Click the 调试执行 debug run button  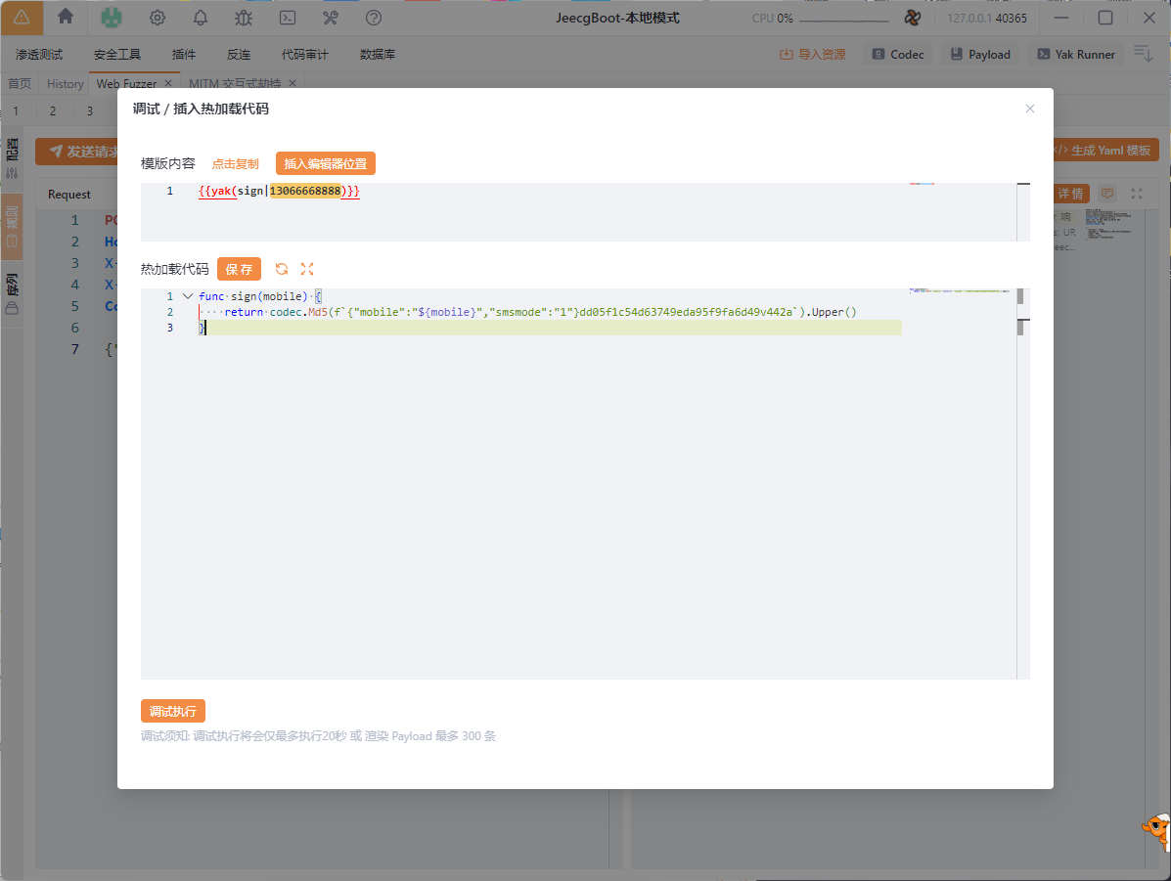pyautogui.click(x=172, y=711)
